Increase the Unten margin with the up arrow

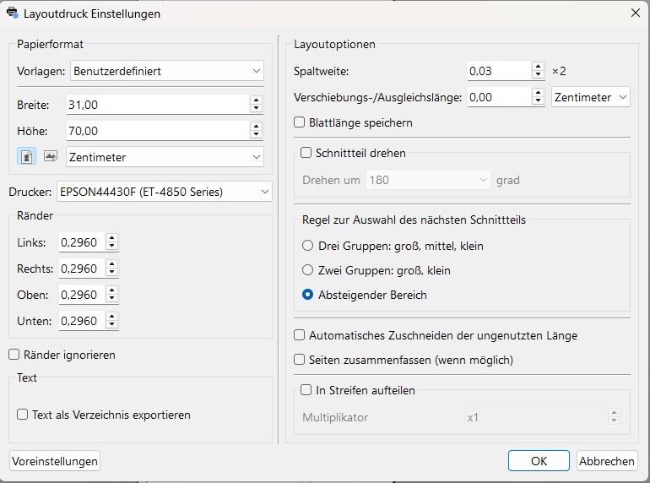click(x=111, y=317)
